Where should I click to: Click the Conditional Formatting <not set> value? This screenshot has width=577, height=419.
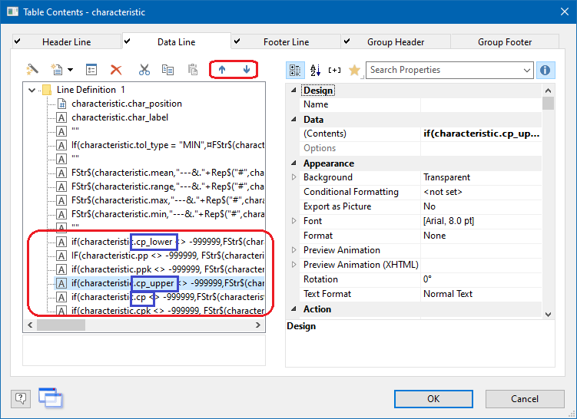(x=481, y=192)
